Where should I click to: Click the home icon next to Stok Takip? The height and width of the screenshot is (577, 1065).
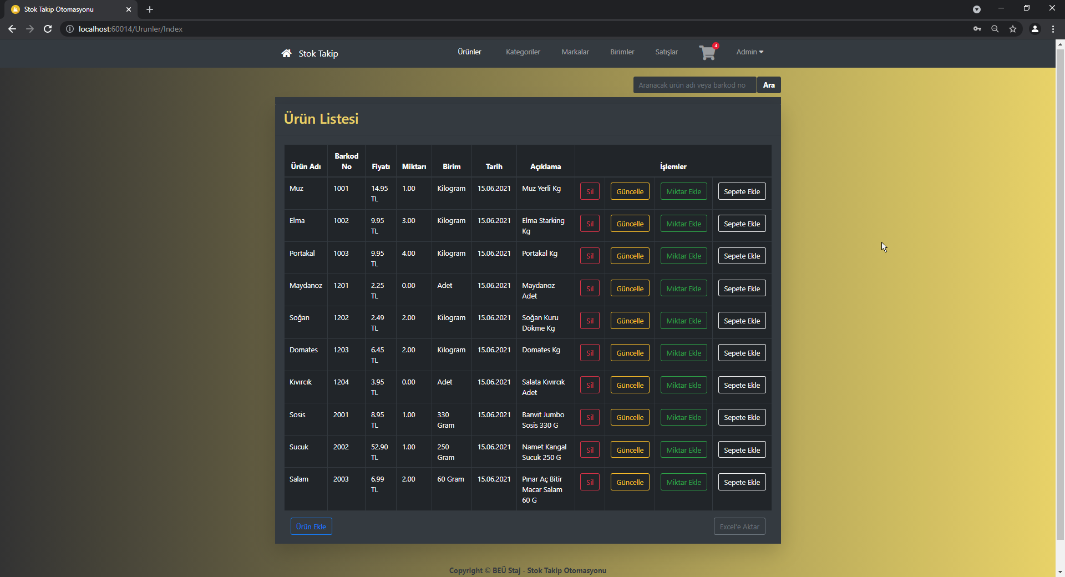(x=286, y=53)
